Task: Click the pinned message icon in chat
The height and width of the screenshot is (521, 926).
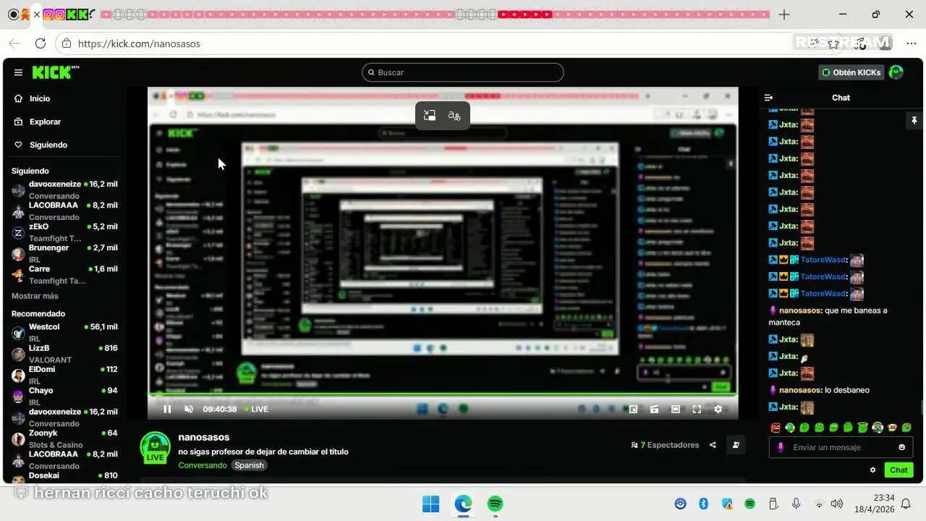Action: pyautogui.click(x=914, y=121)
